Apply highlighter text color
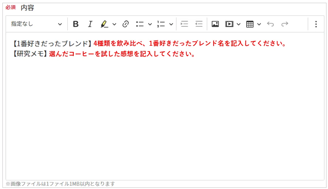Viewport: 328px width, 189px height. point(104,24)
